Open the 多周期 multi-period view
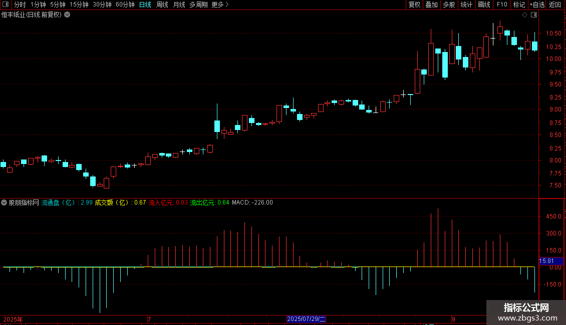The image size is (566, 325). click(198, 4)
